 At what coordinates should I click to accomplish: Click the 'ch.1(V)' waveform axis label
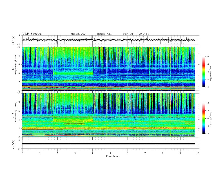coord(14,40)
